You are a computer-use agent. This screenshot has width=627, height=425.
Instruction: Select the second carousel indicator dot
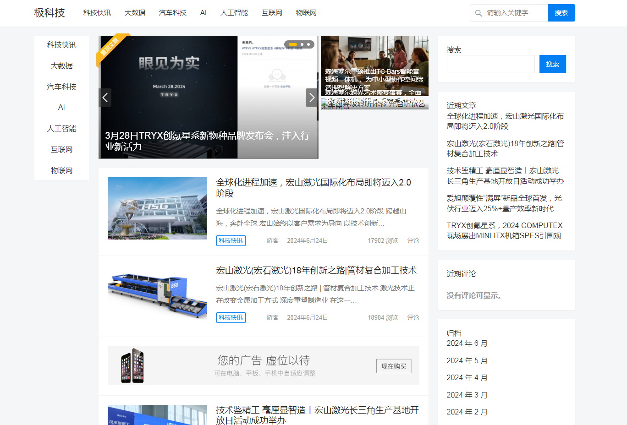(302, 44)
